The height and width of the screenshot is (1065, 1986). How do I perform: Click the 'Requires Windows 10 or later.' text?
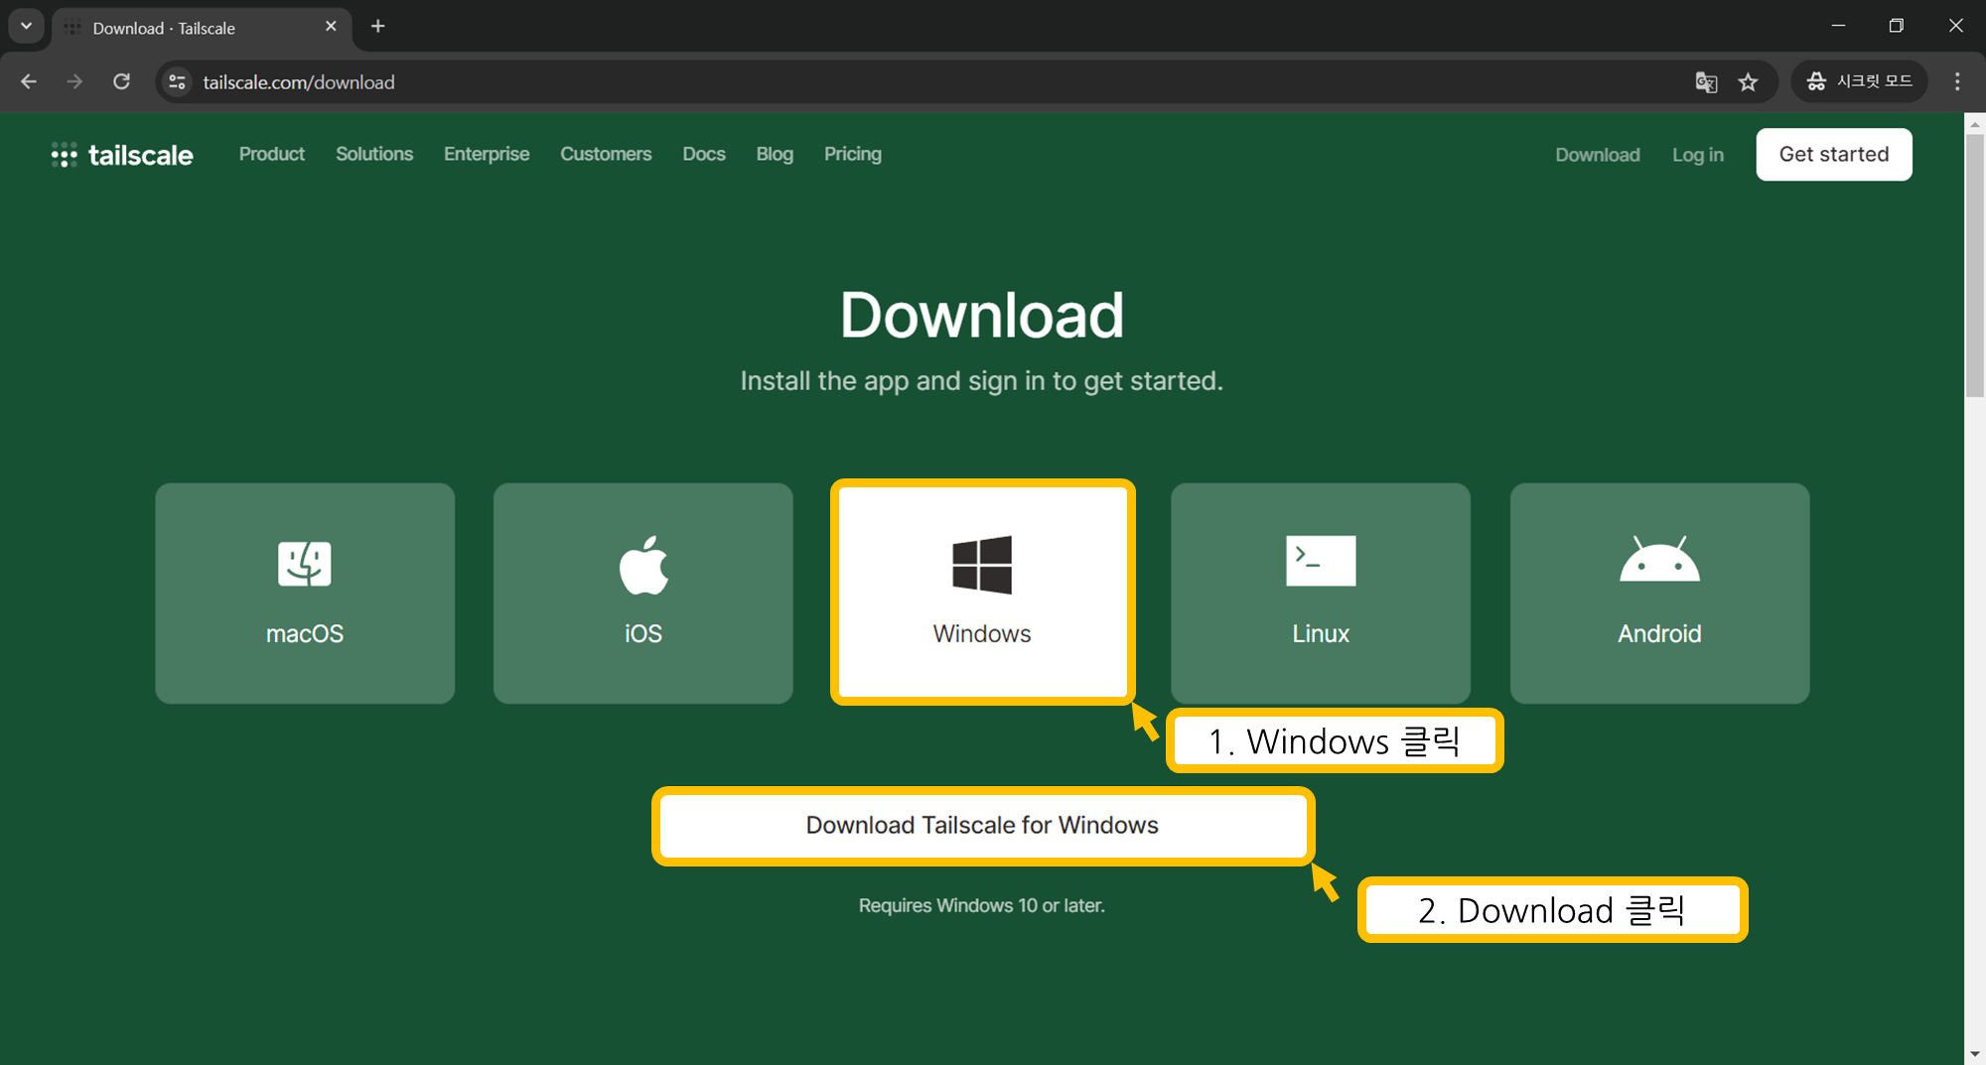[x=982, y=905]
